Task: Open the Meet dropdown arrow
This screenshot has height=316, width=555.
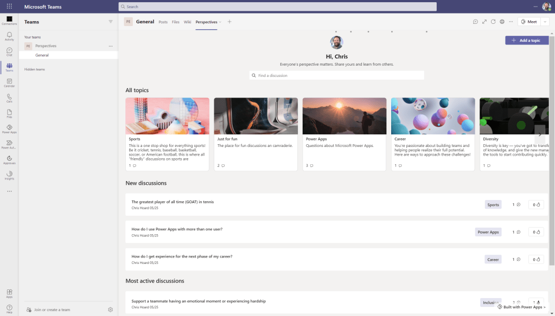Action: tap(544, 22)
